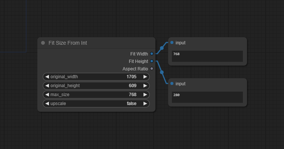Screen dimensions: 284x149
Task: Click the input label of 280 node
Action: [x=180, y=84]
